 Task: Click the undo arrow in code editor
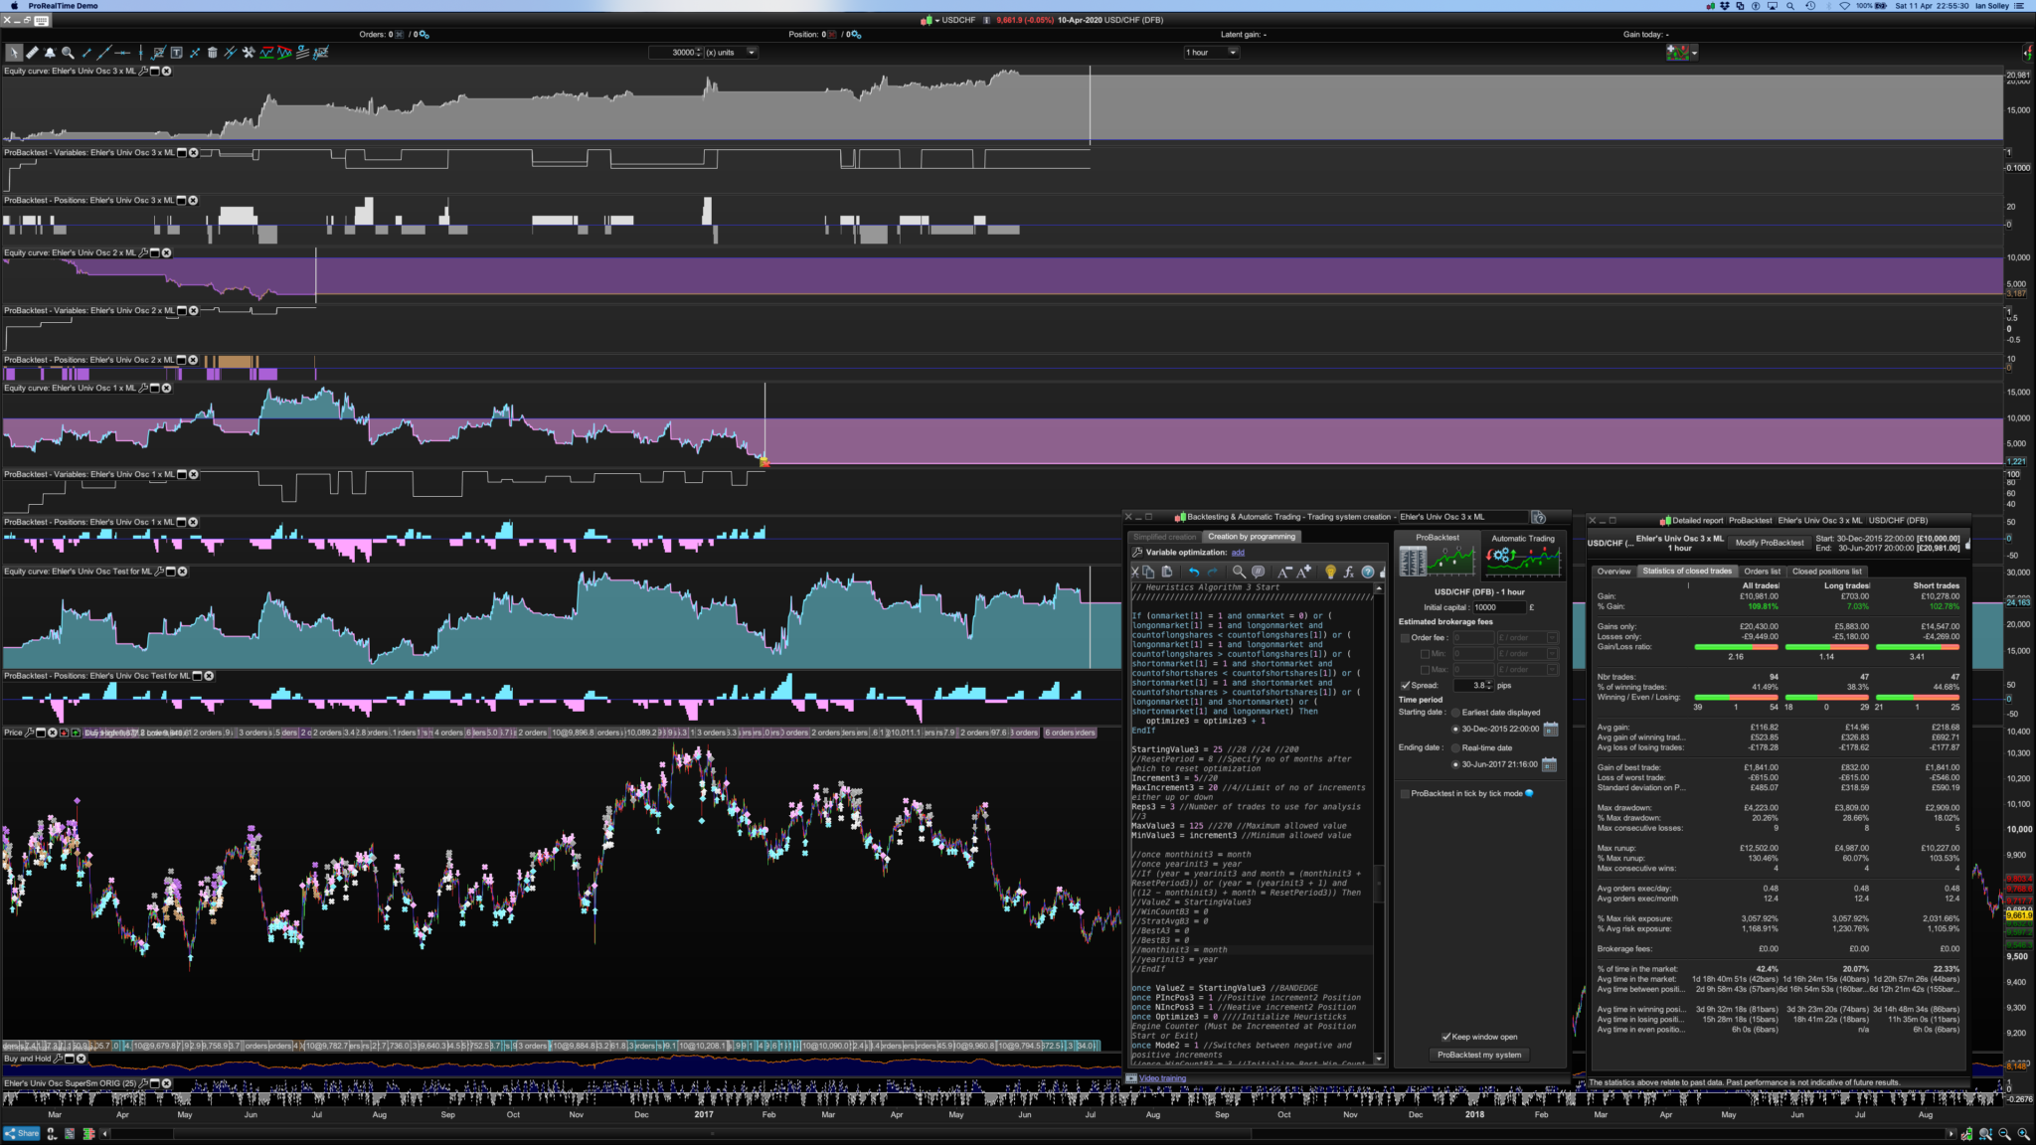[1194, 572]
